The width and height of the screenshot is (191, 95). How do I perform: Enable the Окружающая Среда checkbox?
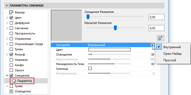pos(11,44)
